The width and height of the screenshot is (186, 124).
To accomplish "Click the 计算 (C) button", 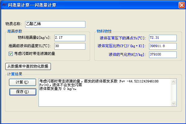I will pyautogui.click(x=23, y=82).
